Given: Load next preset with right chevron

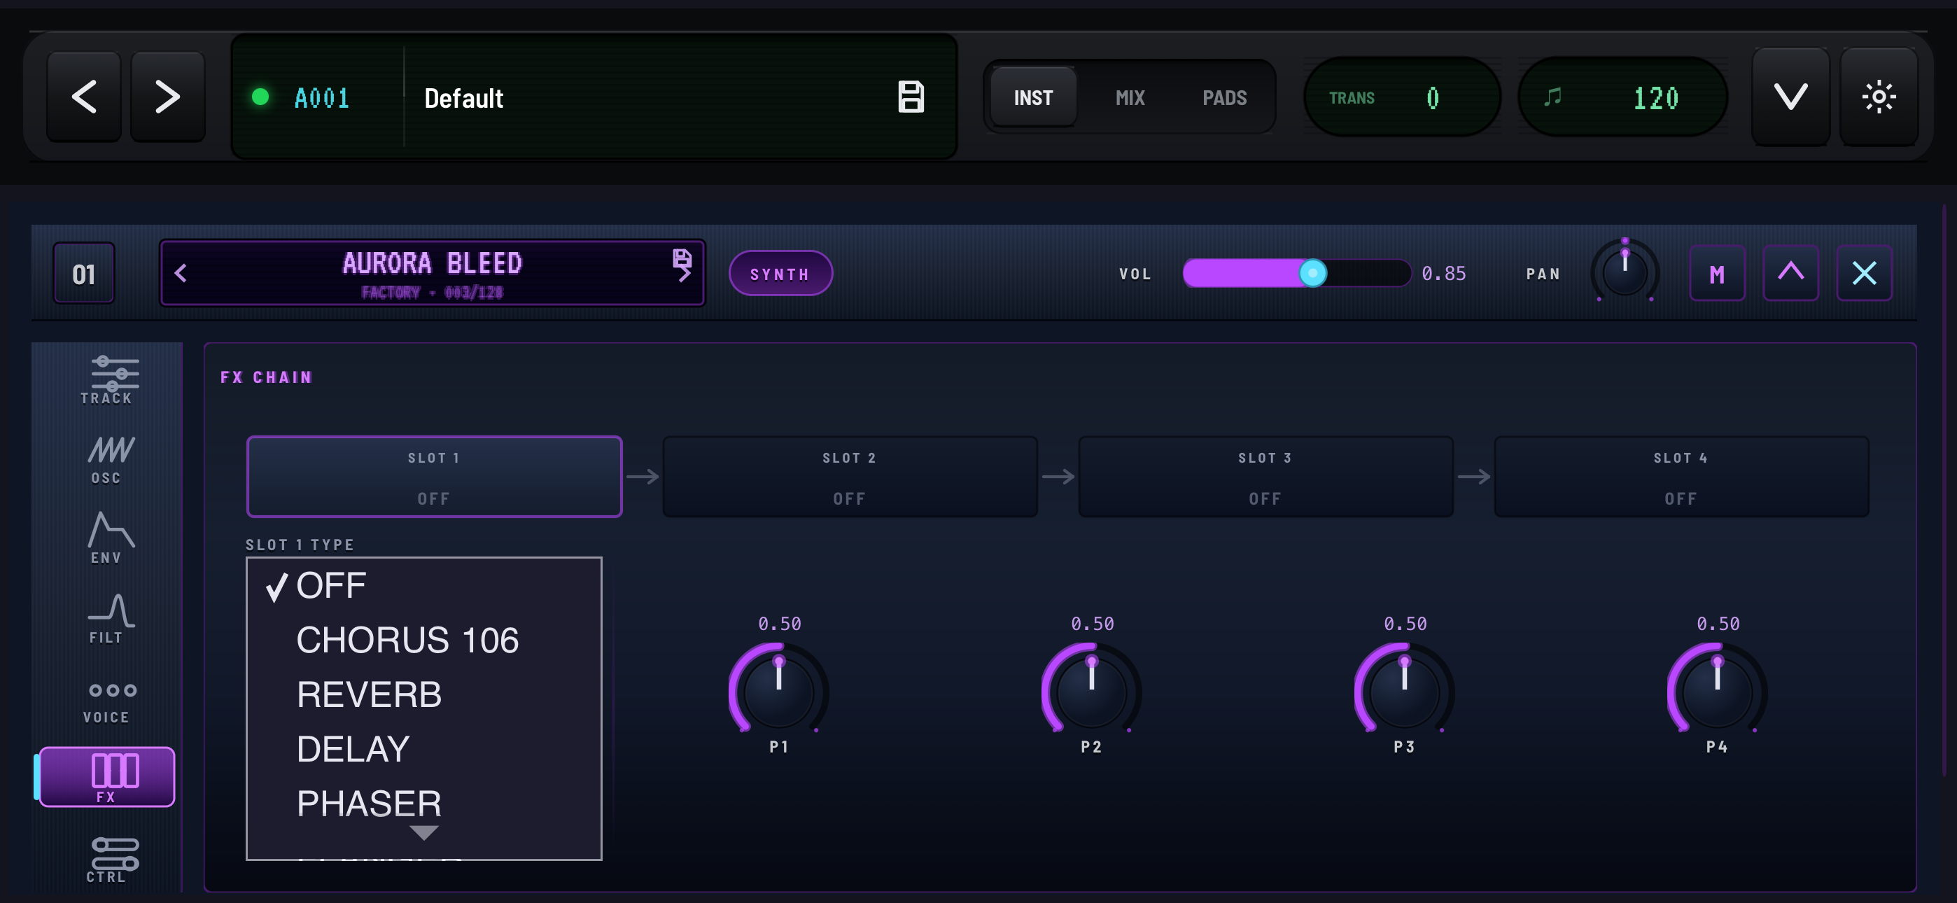Looking at the screenshot, I should 684,275.
